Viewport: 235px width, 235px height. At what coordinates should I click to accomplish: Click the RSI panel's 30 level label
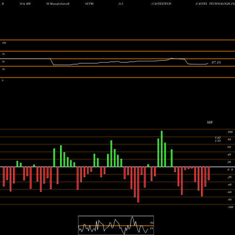click(3, 69)
